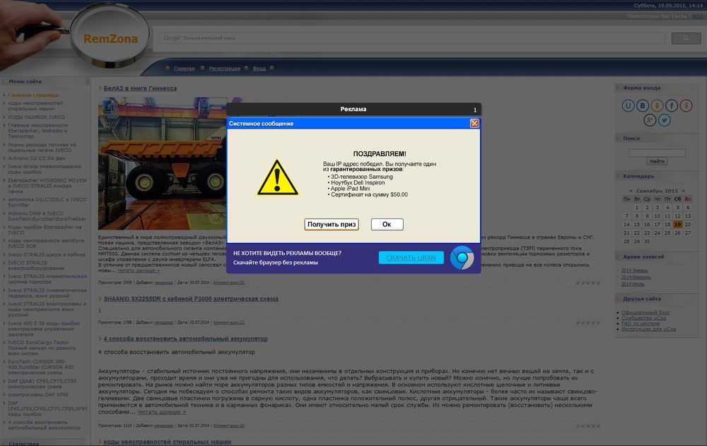Open the Официальный блог link
The height and width of the screenshot is (446, 707).
click(645, 312)
